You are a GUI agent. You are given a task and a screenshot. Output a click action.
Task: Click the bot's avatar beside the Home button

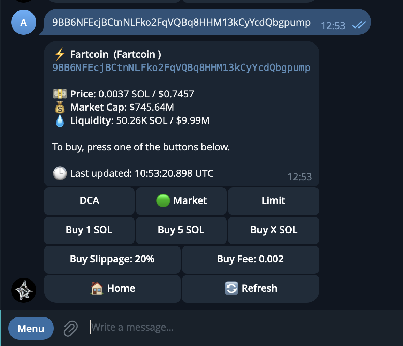coord(24,290)
